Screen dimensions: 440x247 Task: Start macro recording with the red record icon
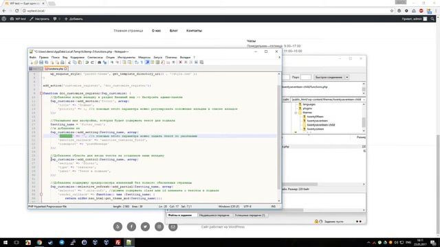click(x=180, y=62)
